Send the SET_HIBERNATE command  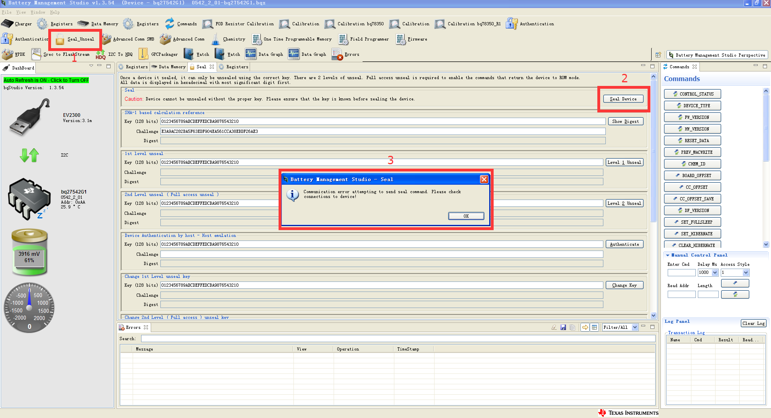click(x=692, y=234)
